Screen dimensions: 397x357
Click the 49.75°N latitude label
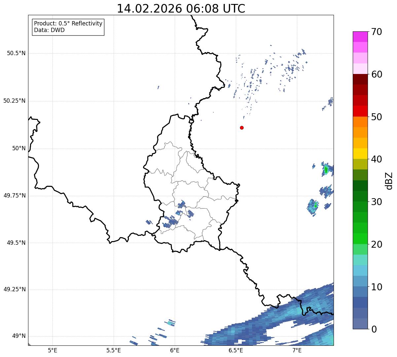coord(14,196)
